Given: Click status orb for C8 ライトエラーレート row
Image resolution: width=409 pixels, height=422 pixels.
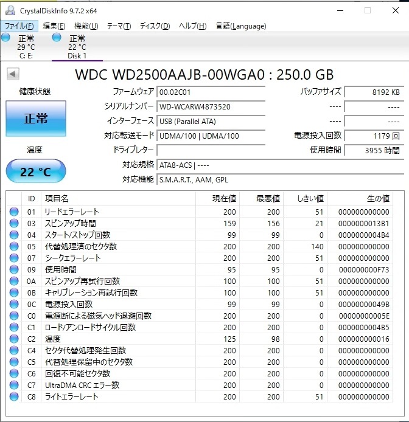Looking at the screenshot, I should click(14, 396).
